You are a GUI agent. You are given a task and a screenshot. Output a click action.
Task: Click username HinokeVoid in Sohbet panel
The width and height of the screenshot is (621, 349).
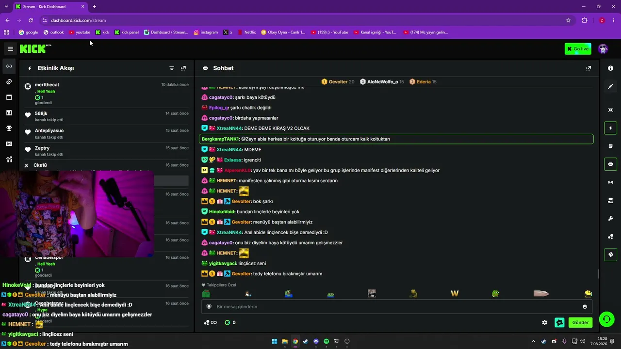222,212
